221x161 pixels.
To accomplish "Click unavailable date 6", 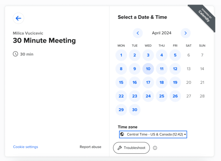I will pos(188,55).
